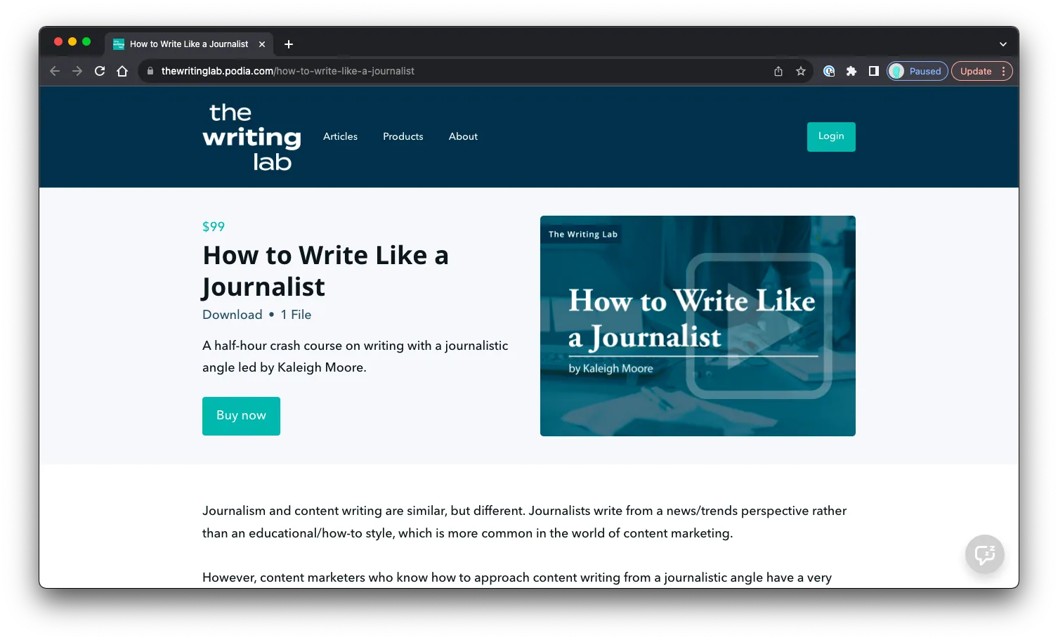Image resolution: width=1058 pixels, height=640 pixels.
Task: Close the How to Write Like a Journalist tab
Action: (262, 44)
